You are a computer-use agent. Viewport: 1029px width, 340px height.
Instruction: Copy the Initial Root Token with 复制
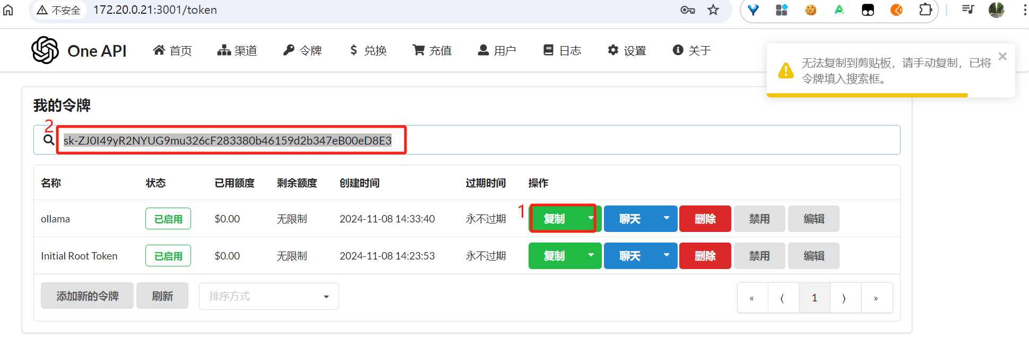pyautogui.click(x=555, y=256)
